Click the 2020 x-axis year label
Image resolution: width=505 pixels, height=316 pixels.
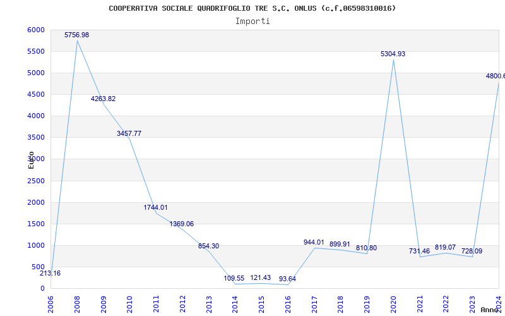pyautogui.click(x=393, y=304)
